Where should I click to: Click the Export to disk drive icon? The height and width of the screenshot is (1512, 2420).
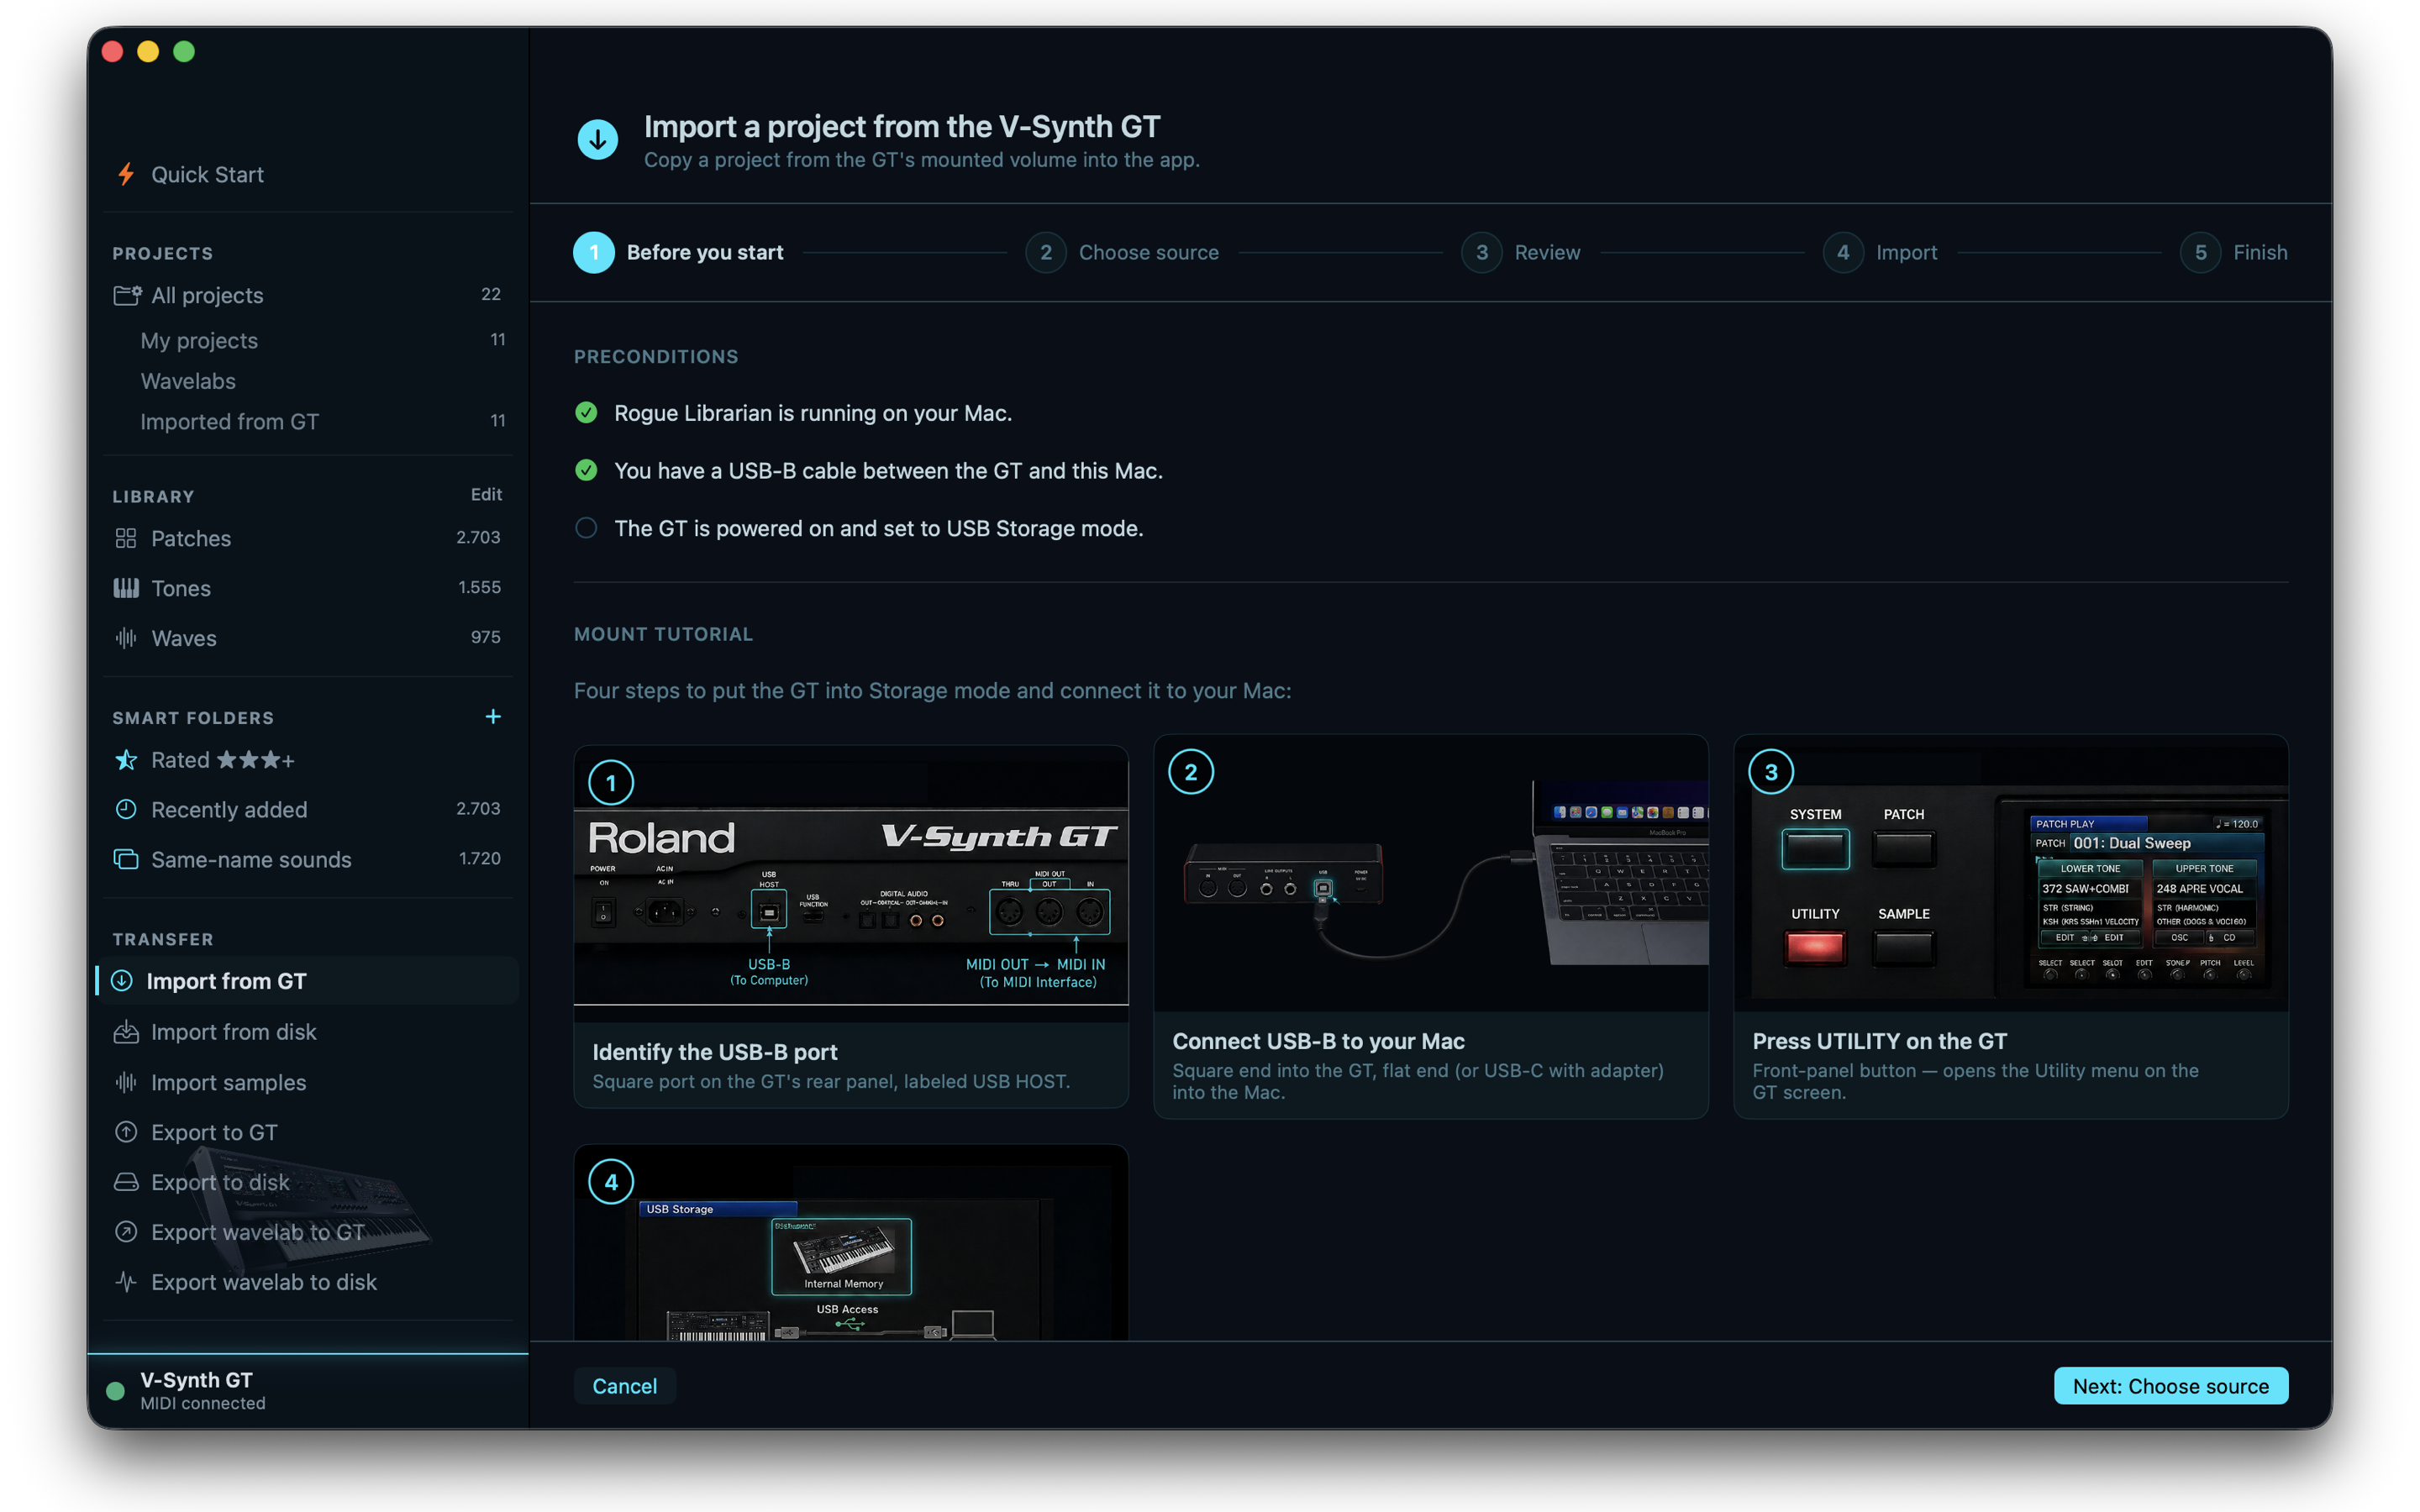126,1182
